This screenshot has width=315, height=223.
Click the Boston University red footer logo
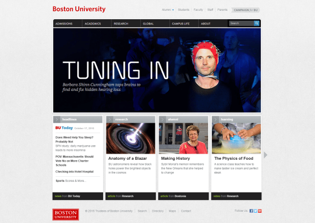pos(66,214)
